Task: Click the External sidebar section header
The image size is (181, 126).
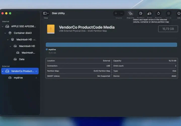Action: pyautogui.click(x=6, y=66)
